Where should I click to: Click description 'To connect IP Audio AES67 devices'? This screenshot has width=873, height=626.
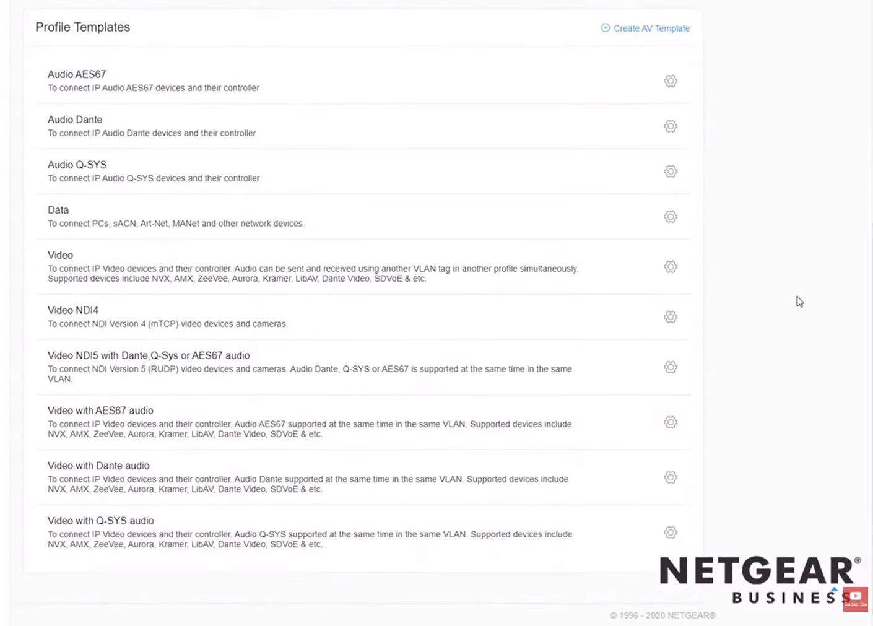tap(154, 88)
